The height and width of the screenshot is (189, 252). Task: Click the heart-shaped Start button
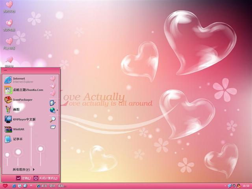(x=5, y=186)
